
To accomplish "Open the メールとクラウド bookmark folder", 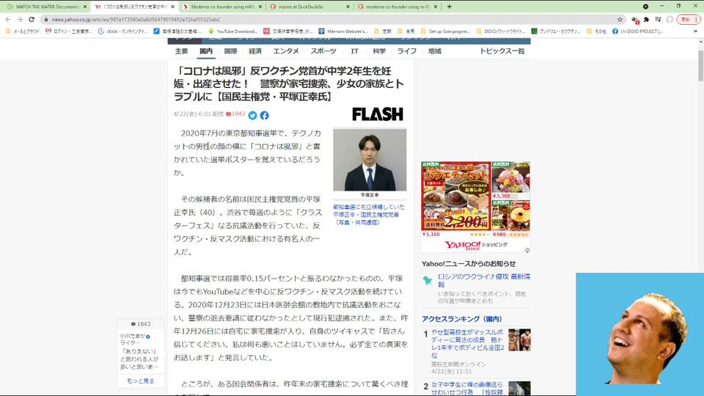I will 23,32.
